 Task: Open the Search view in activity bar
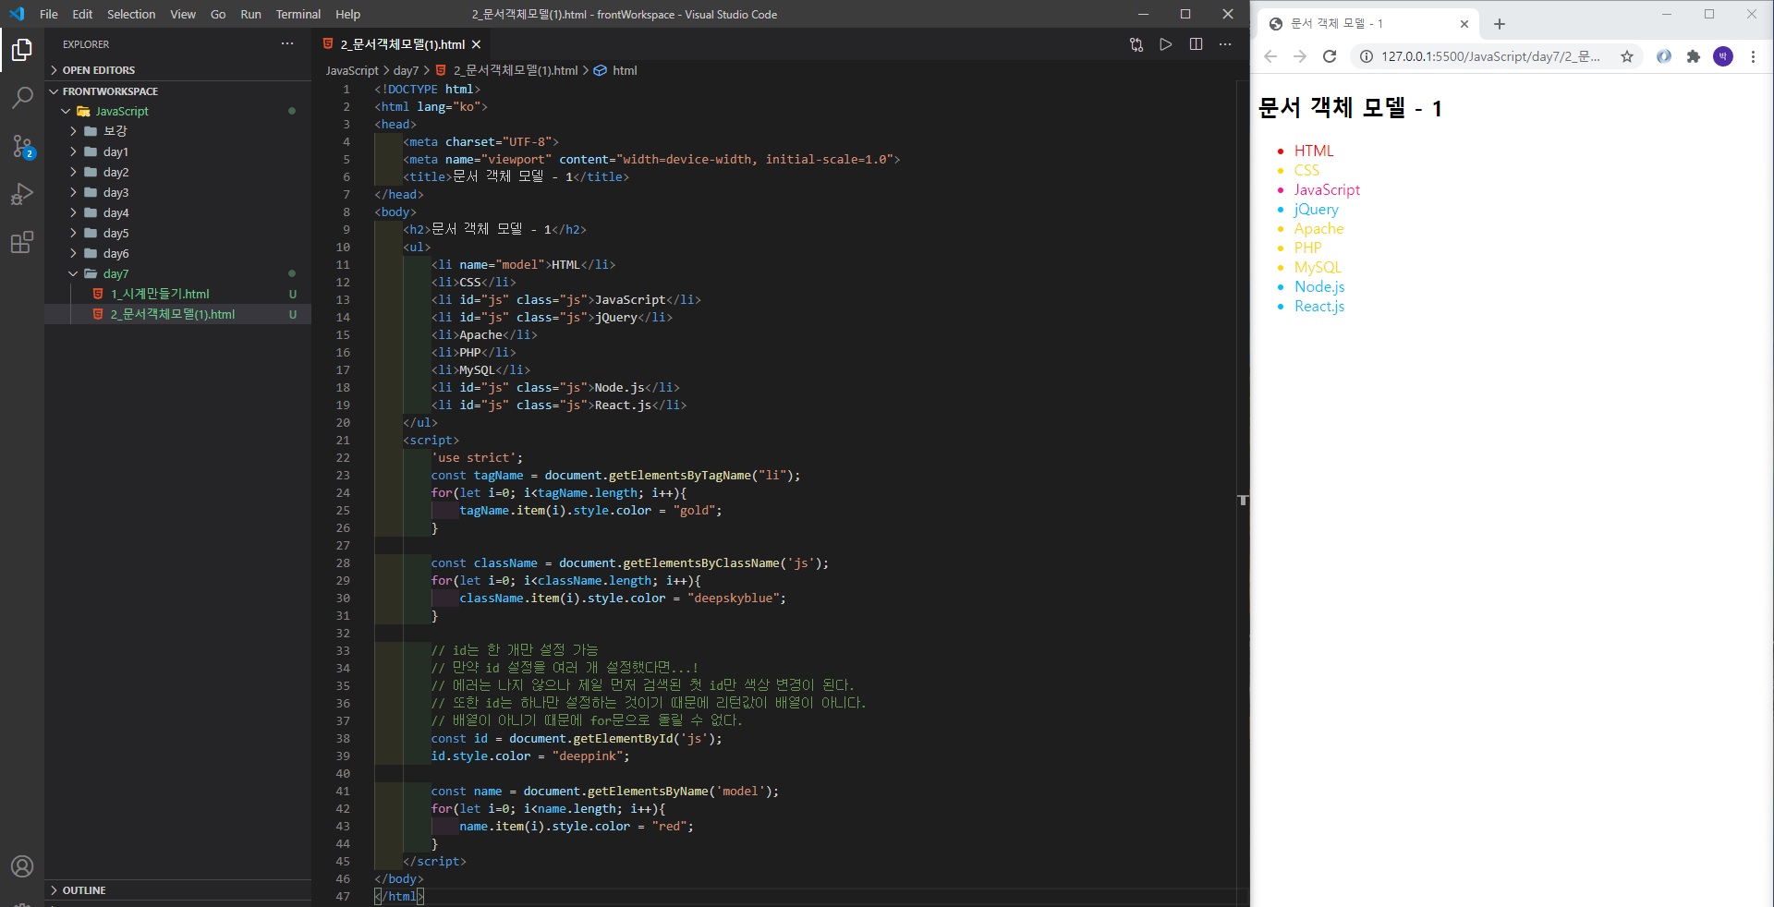22,97
